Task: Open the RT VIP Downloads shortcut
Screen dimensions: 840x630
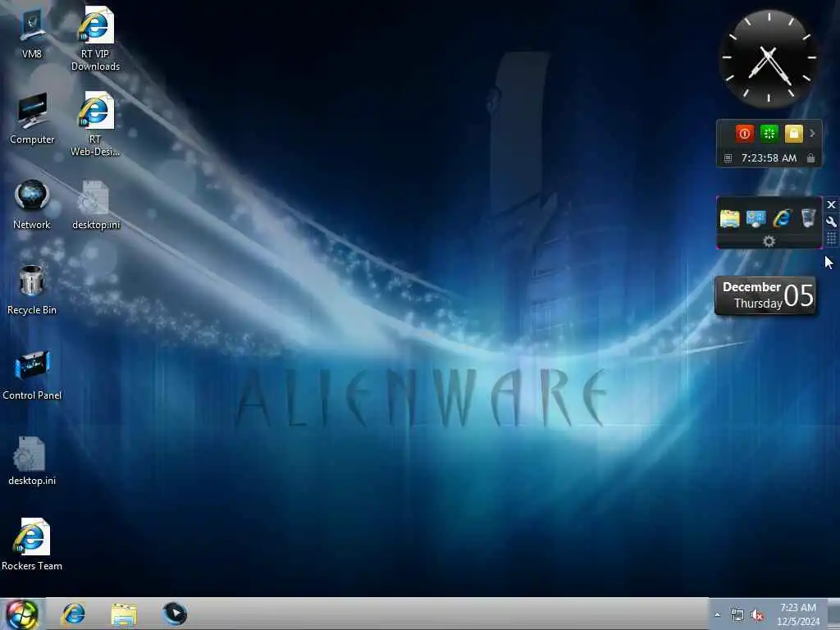Action: 95,39
